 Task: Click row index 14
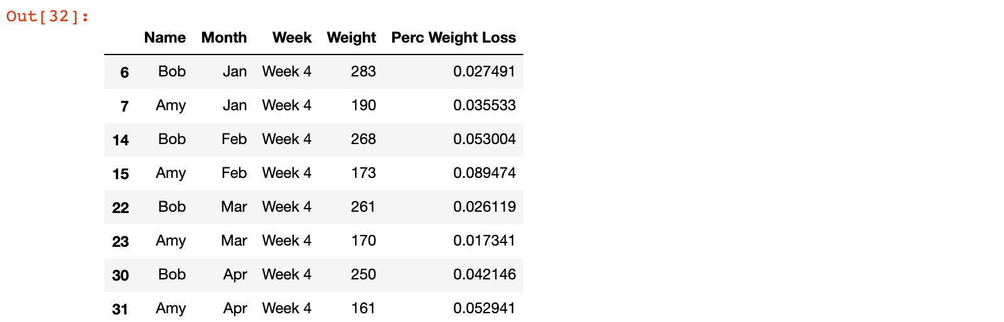click(120, 140)
